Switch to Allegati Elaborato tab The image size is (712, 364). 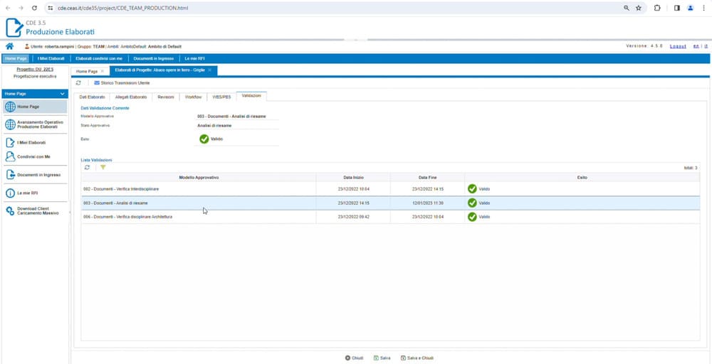click(131, 97)
